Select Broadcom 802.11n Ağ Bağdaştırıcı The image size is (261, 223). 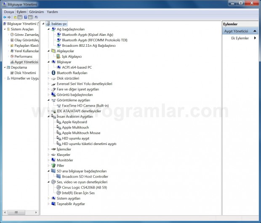click(89, 46)
